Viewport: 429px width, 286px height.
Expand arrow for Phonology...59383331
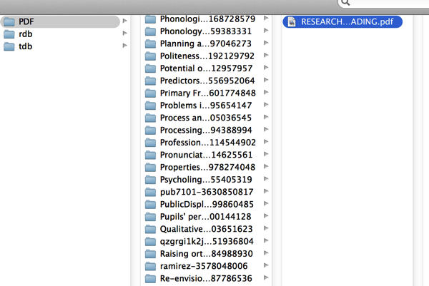tap(266, 31)
